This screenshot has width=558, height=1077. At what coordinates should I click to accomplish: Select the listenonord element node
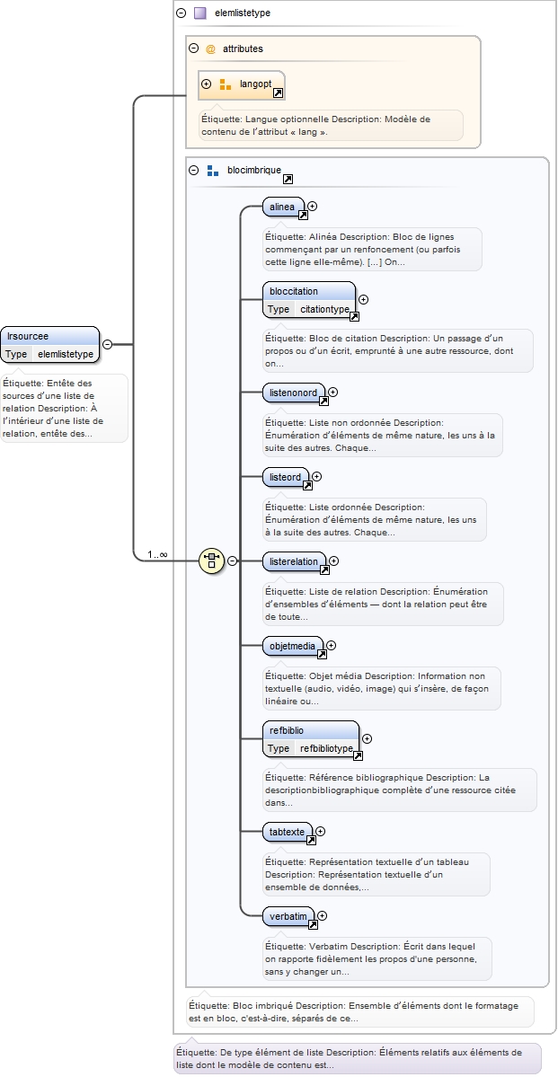coord(294,393)
